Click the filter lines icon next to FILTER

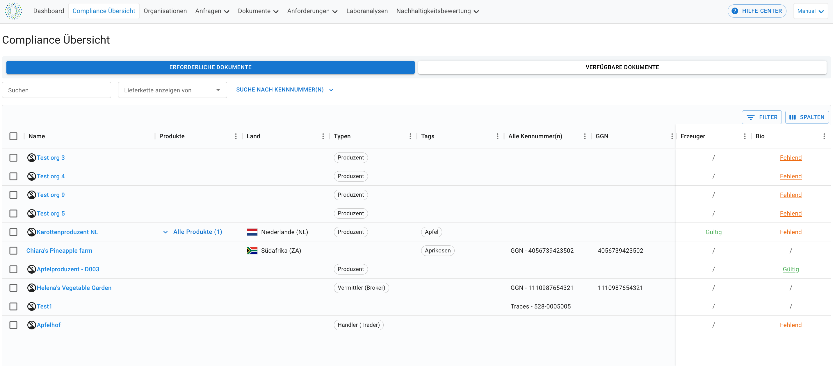click(x=750, y=117)
